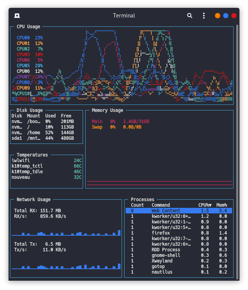Click the iwlwifi temperature row

pyautogui.click(x=46, y=160)
